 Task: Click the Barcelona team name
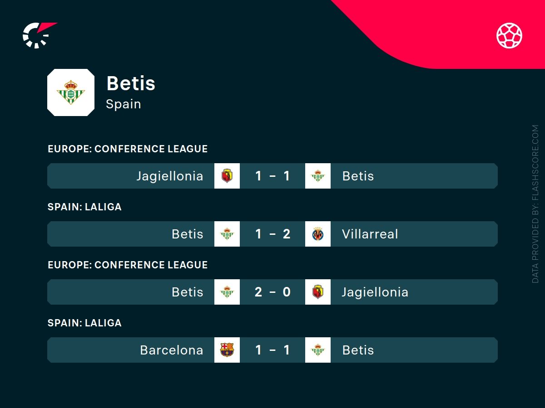pos(172,350)
